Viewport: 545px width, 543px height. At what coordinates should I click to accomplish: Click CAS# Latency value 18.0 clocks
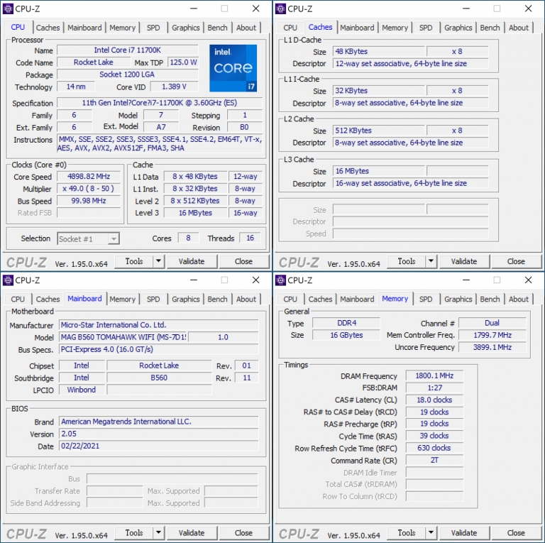coord(434,400)
